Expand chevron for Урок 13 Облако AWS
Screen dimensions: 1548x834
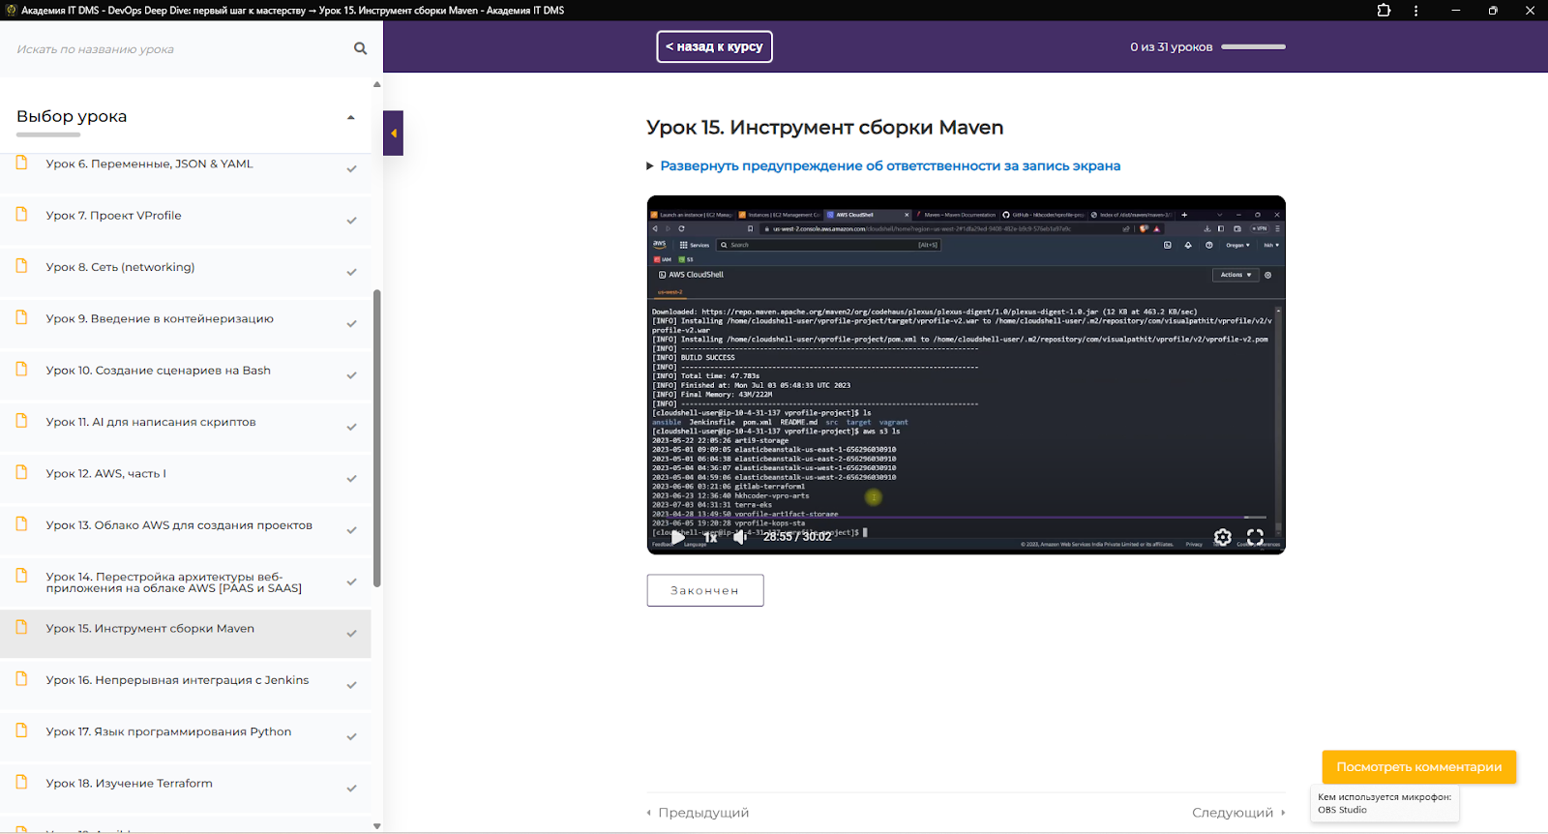click(352, 530)
